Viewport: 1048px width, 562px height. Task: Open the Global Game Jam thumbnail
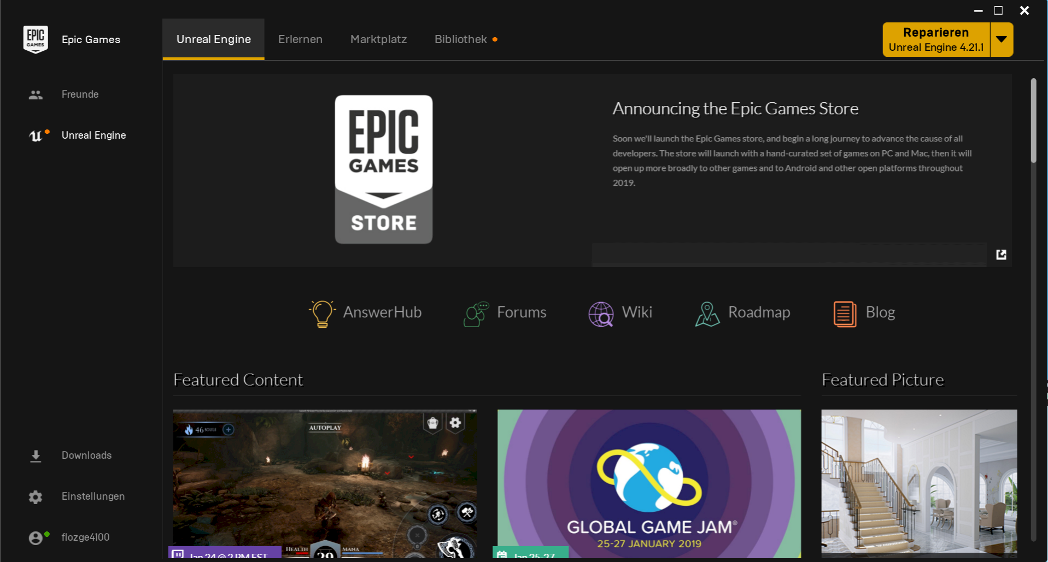(649, 484)
